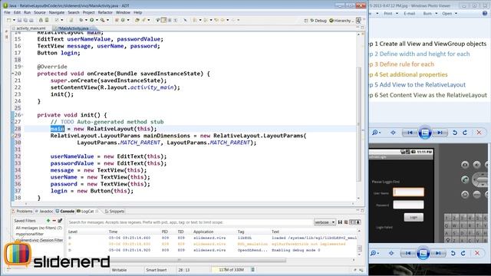The height and width of the screenshot is (276, 491).
Task: Open the Source menu
Action: point(40,12)
